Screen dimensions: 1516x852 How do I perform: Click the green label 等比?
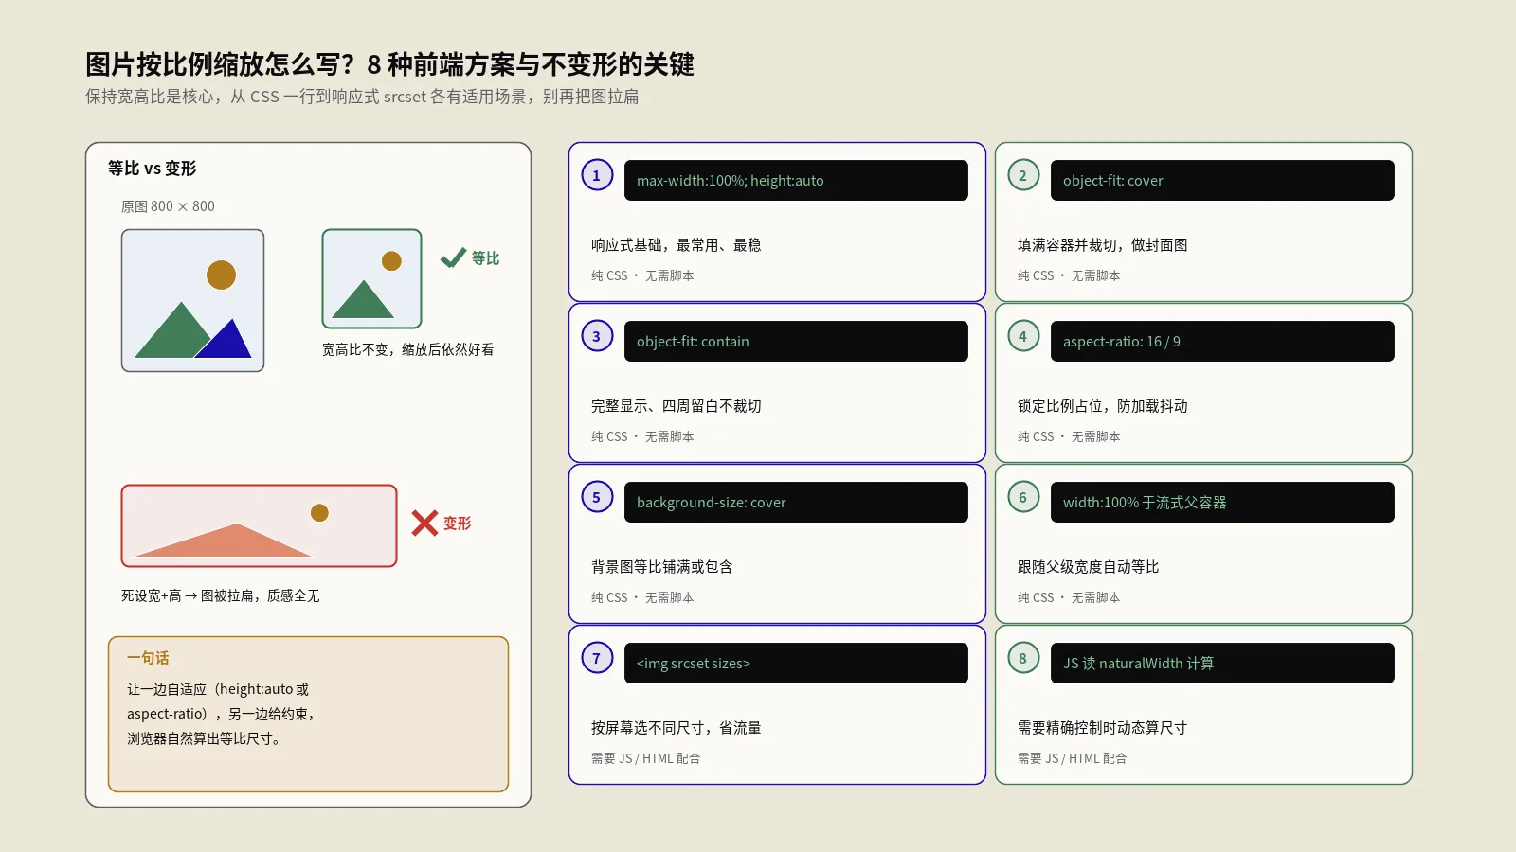point(485,258)
